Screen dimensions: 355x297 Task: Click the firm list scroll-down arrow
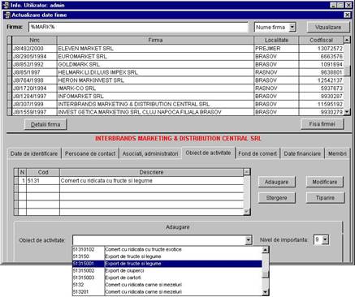point(347,112)
